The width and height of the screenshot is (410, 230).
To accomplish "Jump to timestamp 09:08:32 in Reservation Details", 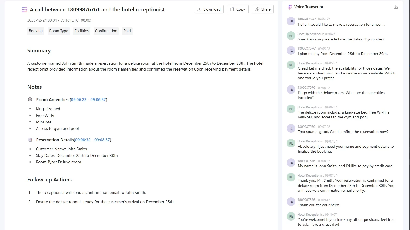I will [83, 140].
